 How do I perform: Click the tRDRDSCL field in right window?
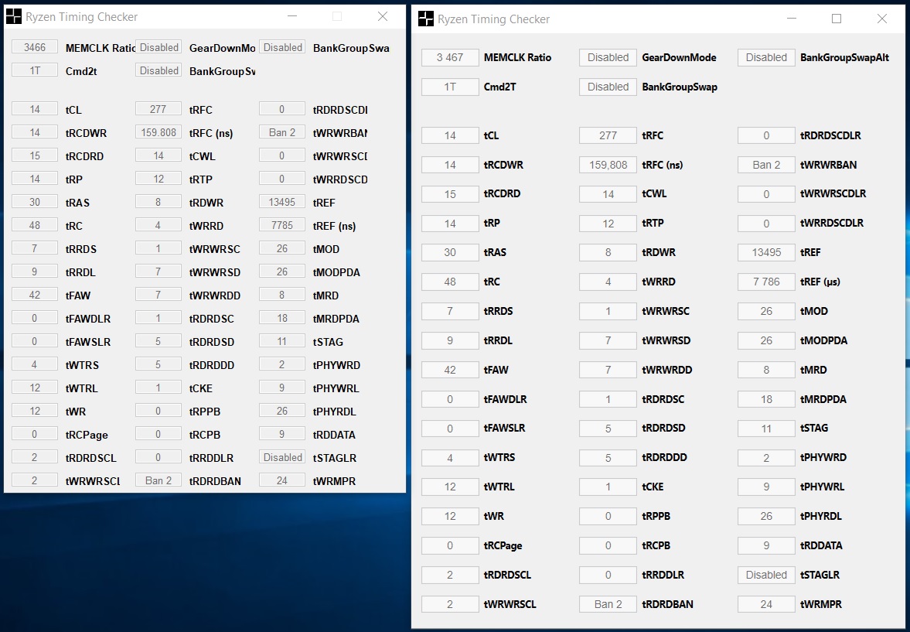pyautogui.click(x=450, y=575)
